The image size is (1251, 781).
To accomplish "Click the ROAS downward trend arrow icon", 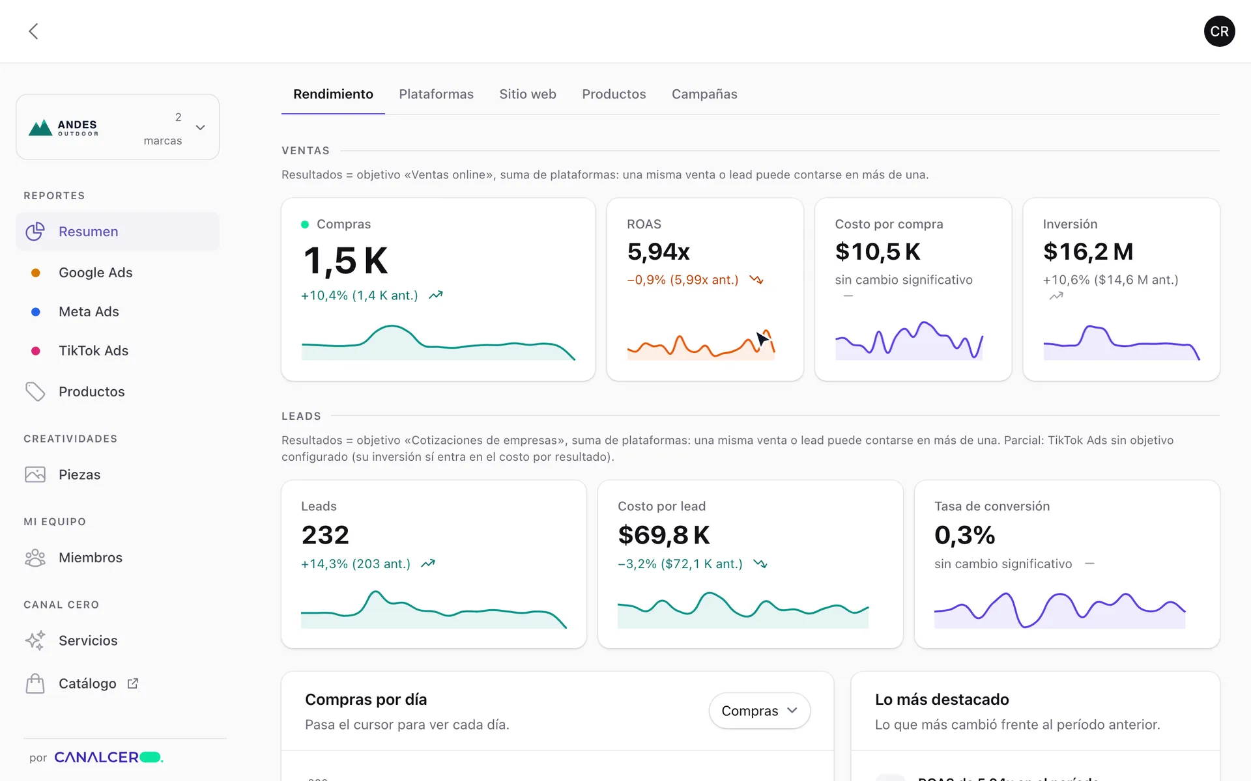I will (x=756, y=280).
